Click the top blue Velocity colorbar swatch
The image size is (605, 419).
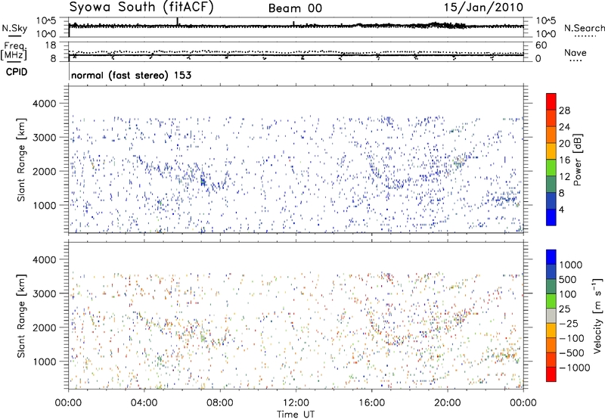pyautogui.click(x=551, y=257)
